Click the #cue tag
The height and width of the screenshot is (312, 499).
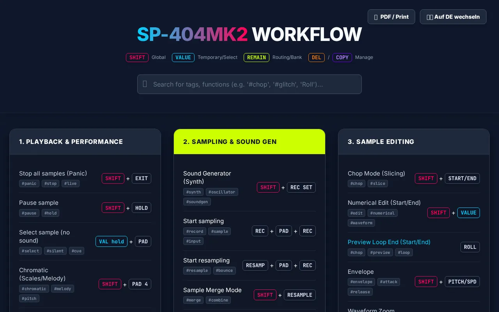76,251
